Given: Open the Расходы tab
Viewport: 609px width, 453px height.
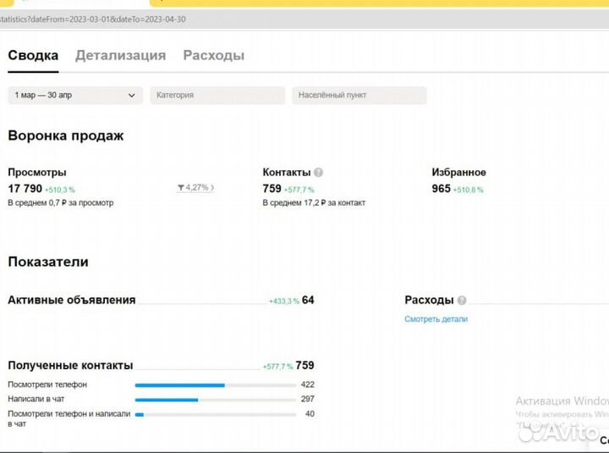Looking at the screenshot, I should click(x=214, y=56).
